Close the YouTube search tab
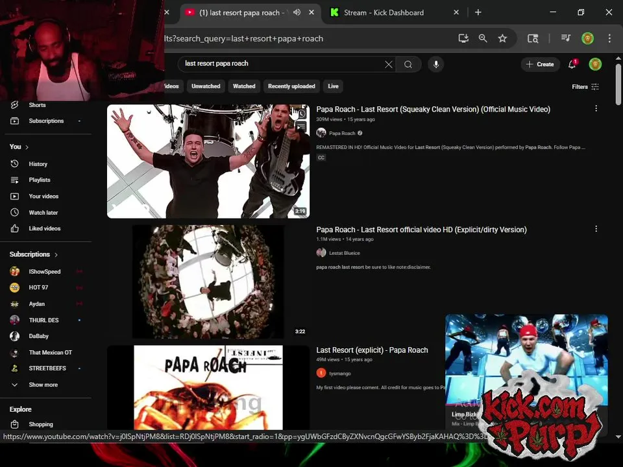Viewport: 623px width, 467px height. tap(311, 12)
